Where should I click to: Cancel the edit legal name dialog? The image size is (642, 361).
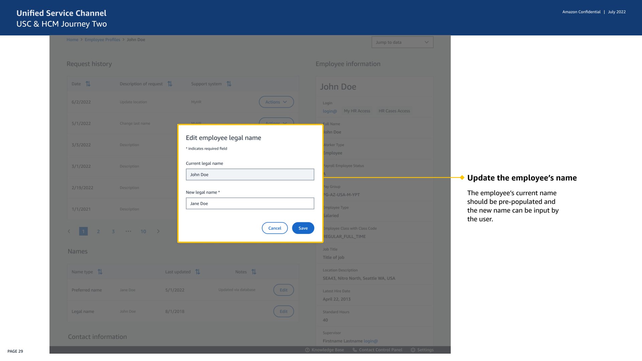[x=275, y=228]
